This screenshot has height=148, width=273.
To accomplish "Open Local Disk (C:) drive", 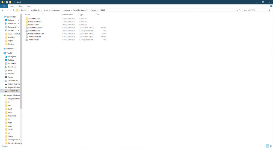I will (13, 81).
